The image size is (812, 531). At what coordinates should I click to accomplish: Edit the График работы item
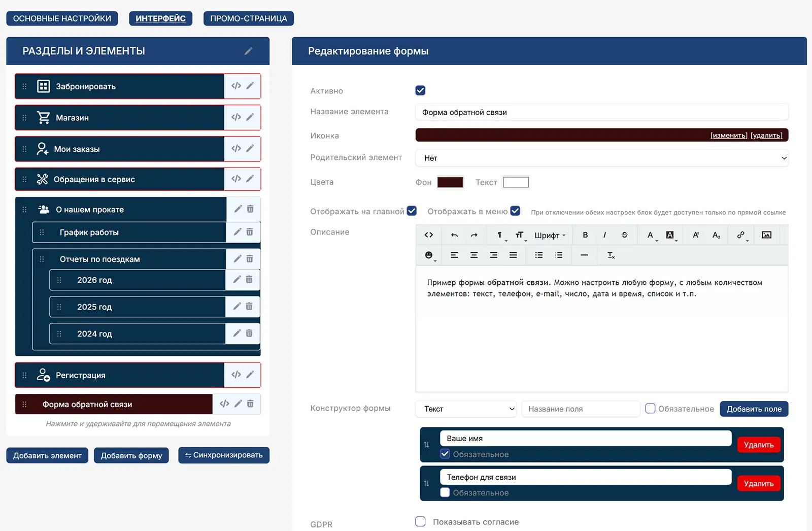click(237, 232)
